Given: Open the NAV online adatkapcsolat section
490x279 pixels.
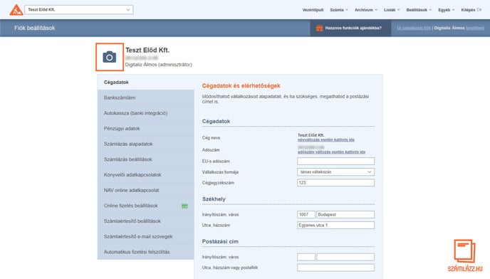Looking at the screenshot, I should 145,190.
